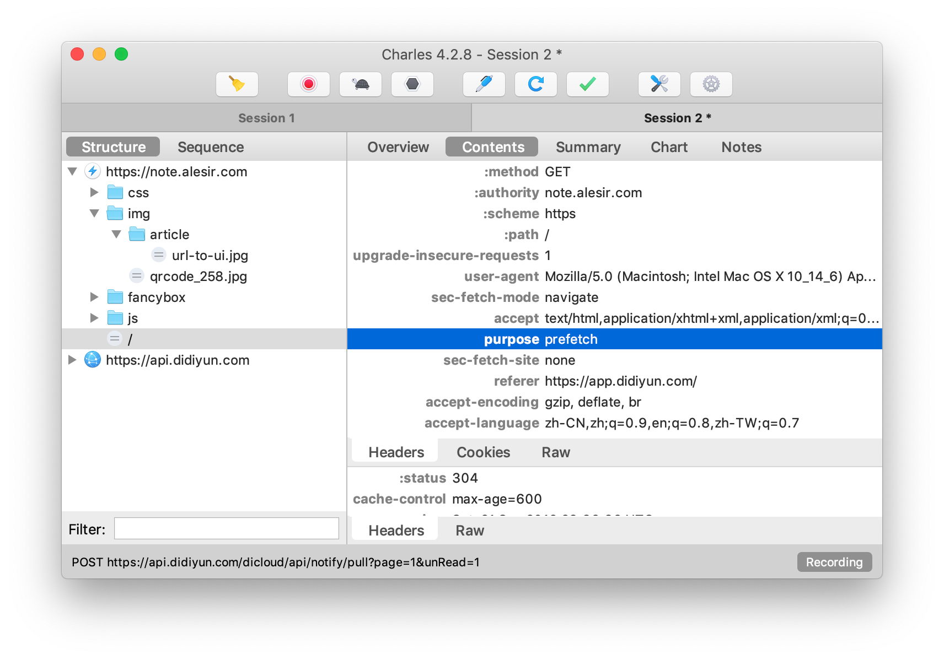Toggle throttling with the turtle icon

[x=361, y=84]
